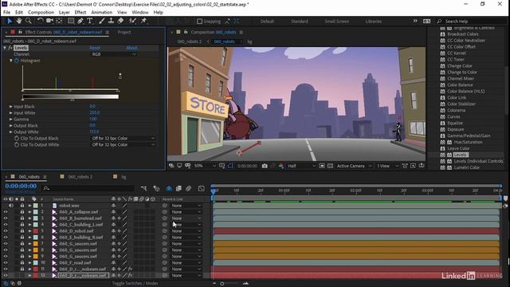Hide the 060_F_road.swf layer
Image resolution: width=510 pixels, height=287 pixels.
(x=6, y=262)
